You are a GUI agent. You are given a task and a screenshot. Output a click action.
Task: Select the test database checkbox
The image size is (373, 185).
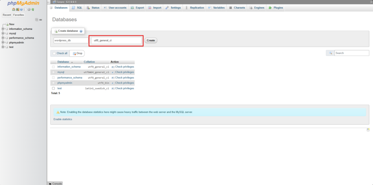(54, 88)
